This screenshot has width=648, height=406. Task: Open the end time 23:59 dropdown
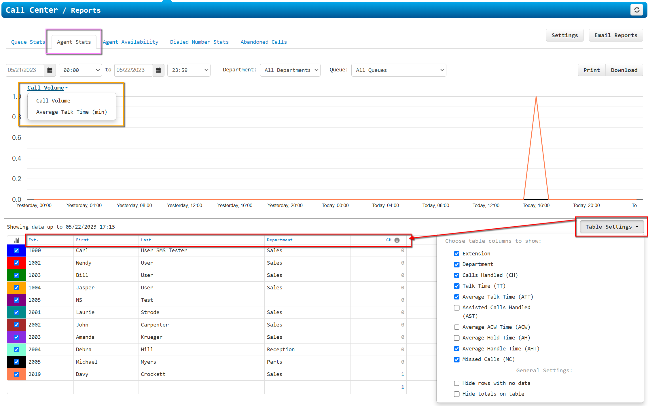click(189, 70)
